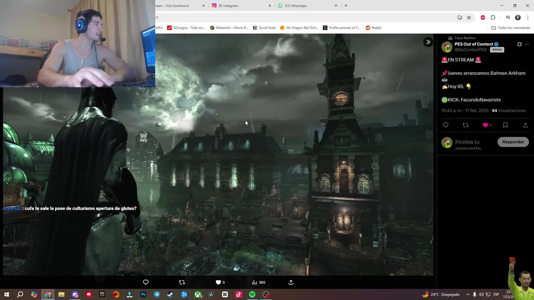
Task: Open the Ver Dragon Ball Online bookmark
Action: click(x=299, y=28)
